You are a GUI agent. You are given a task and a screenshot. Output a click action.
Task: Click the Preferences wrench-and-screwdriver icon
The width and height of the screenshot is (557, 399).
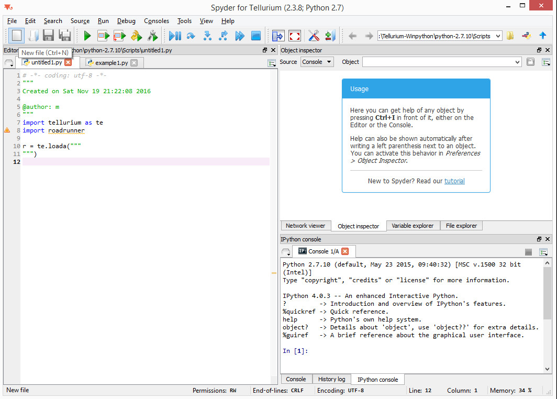(x=314, y=36)
